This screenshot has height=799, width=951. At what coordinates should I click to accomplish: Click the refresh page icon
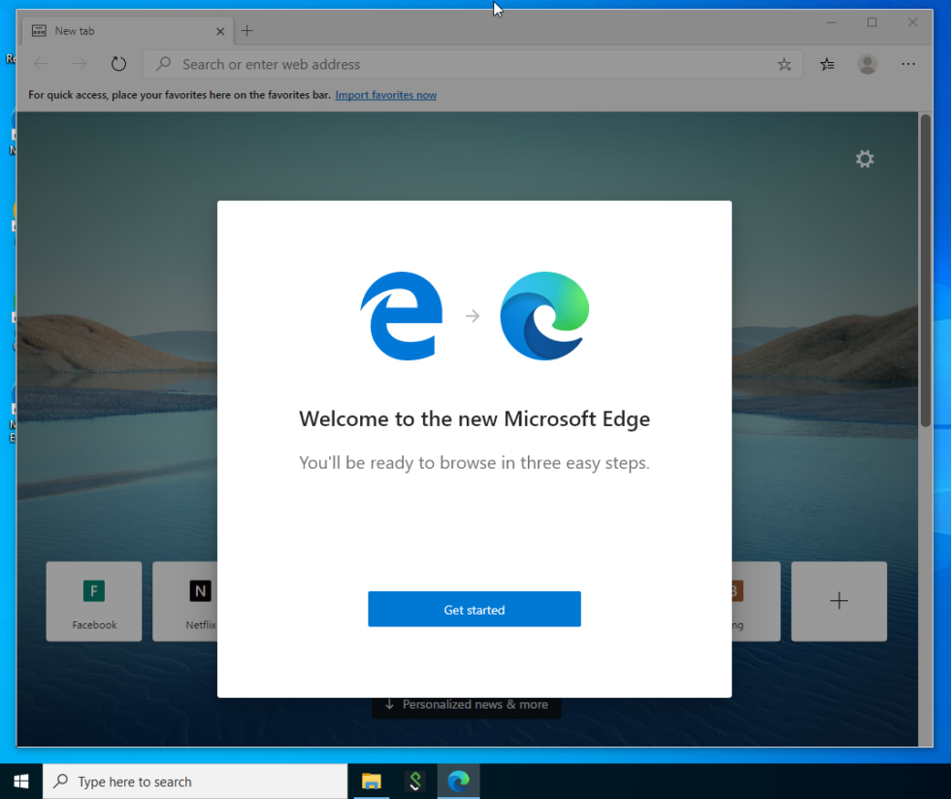[118, 64]
